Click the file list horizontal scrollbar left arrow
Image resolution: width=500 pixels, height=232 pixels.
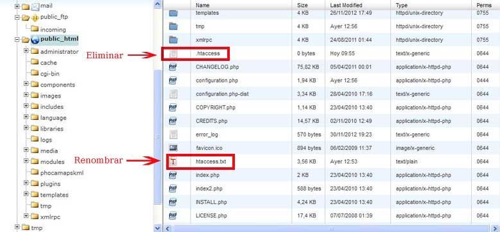click(168, 229)
